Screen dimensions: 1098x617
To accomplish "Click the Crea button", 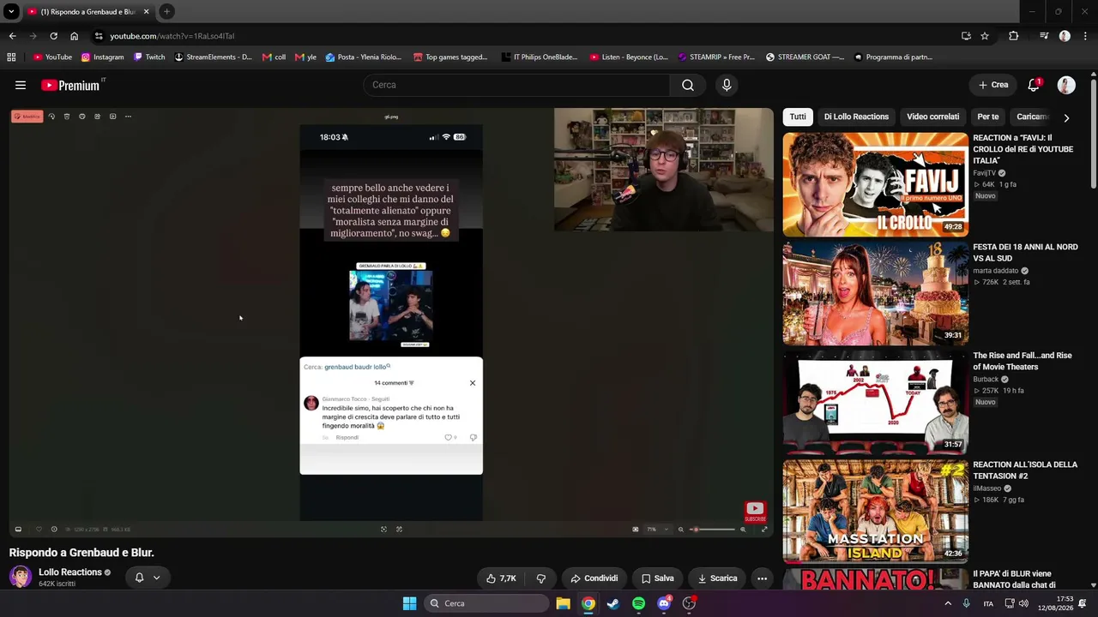I will (x=993, y=85).
